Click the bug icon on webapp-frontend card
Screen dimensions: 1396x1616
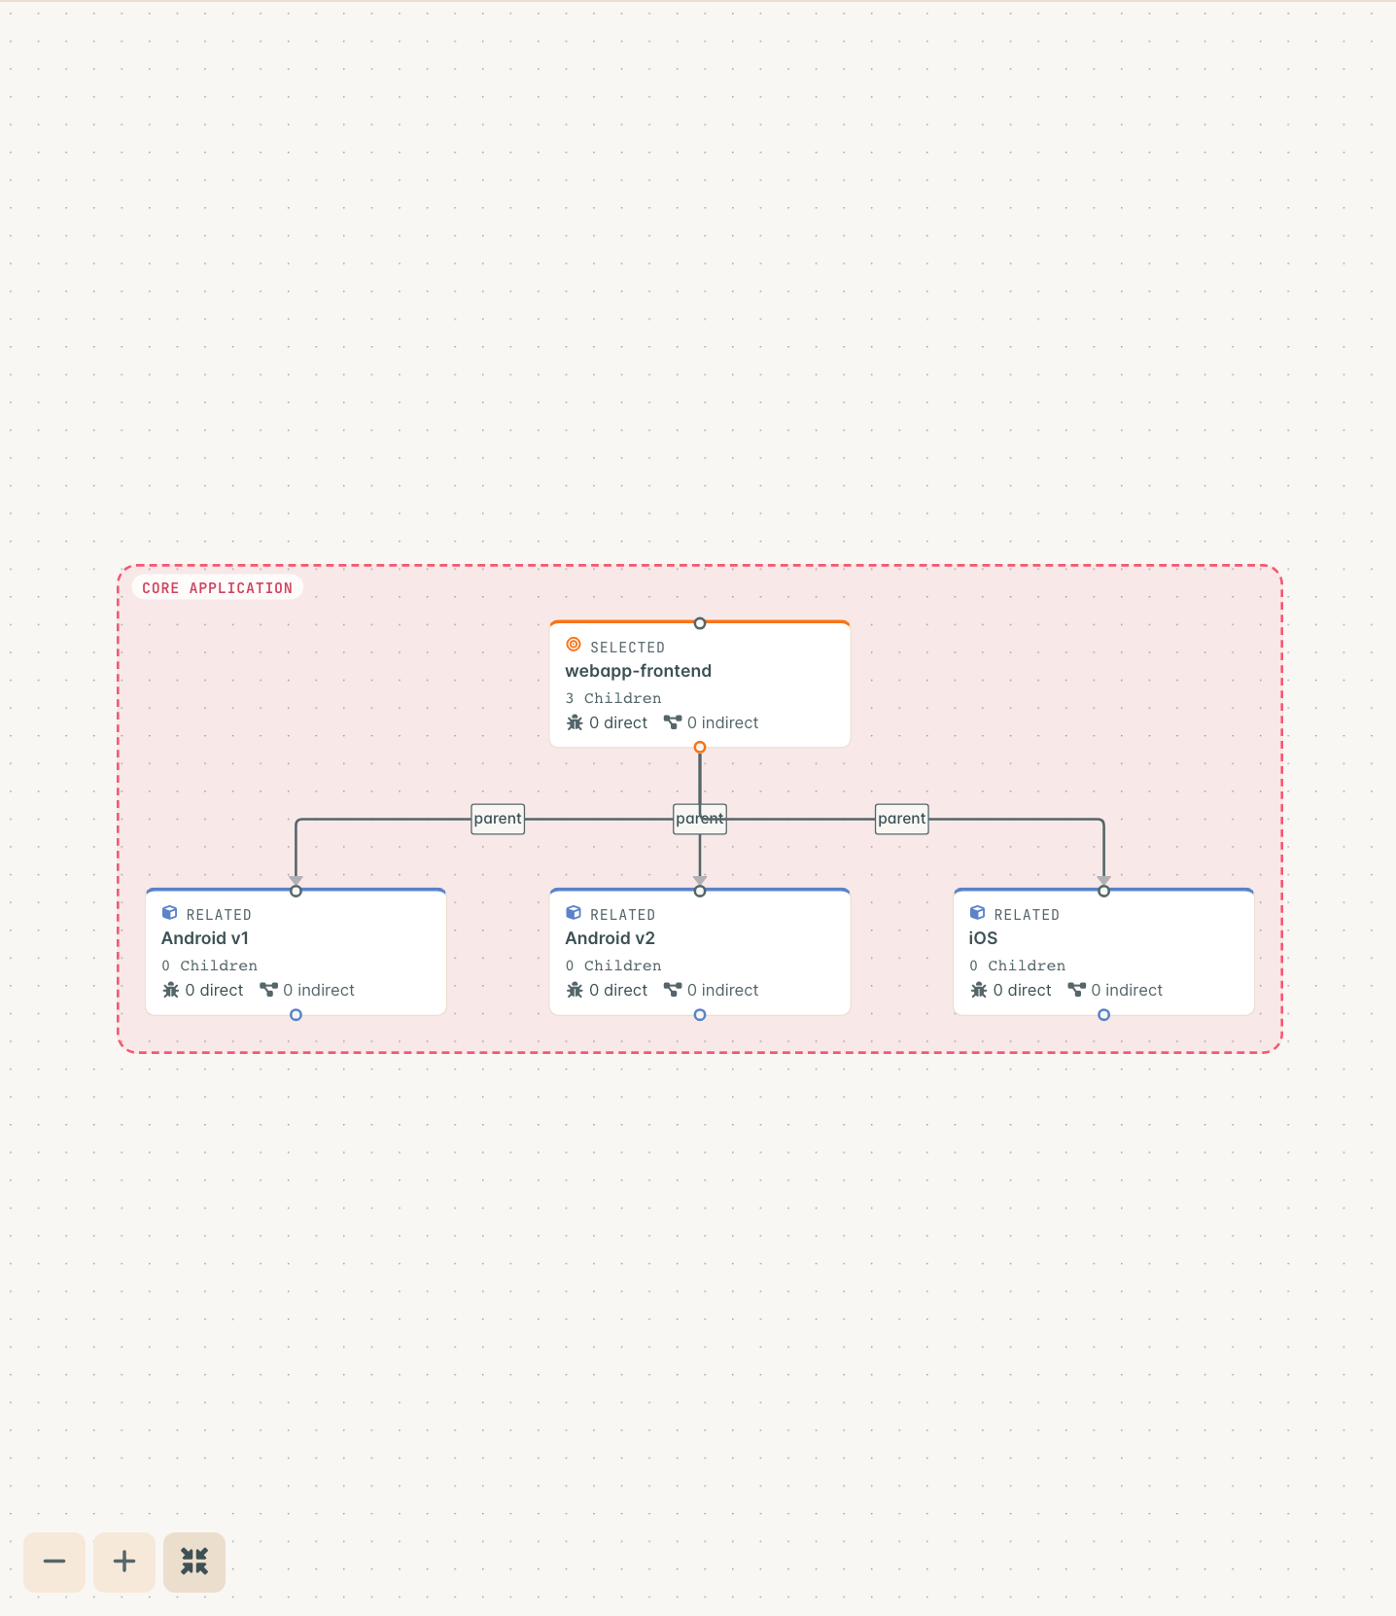click(575, 722)
